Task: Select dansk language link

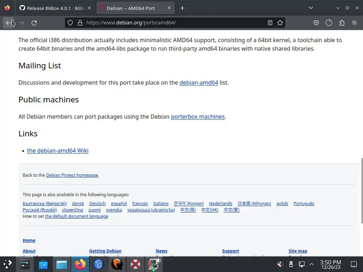Action: point(78,204)
